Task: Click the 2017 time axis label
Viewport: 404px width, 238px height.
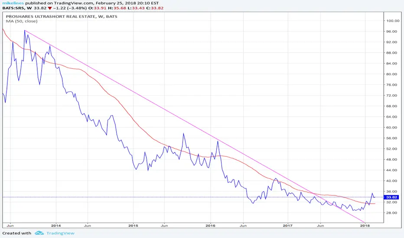Action: pos(287,225)
